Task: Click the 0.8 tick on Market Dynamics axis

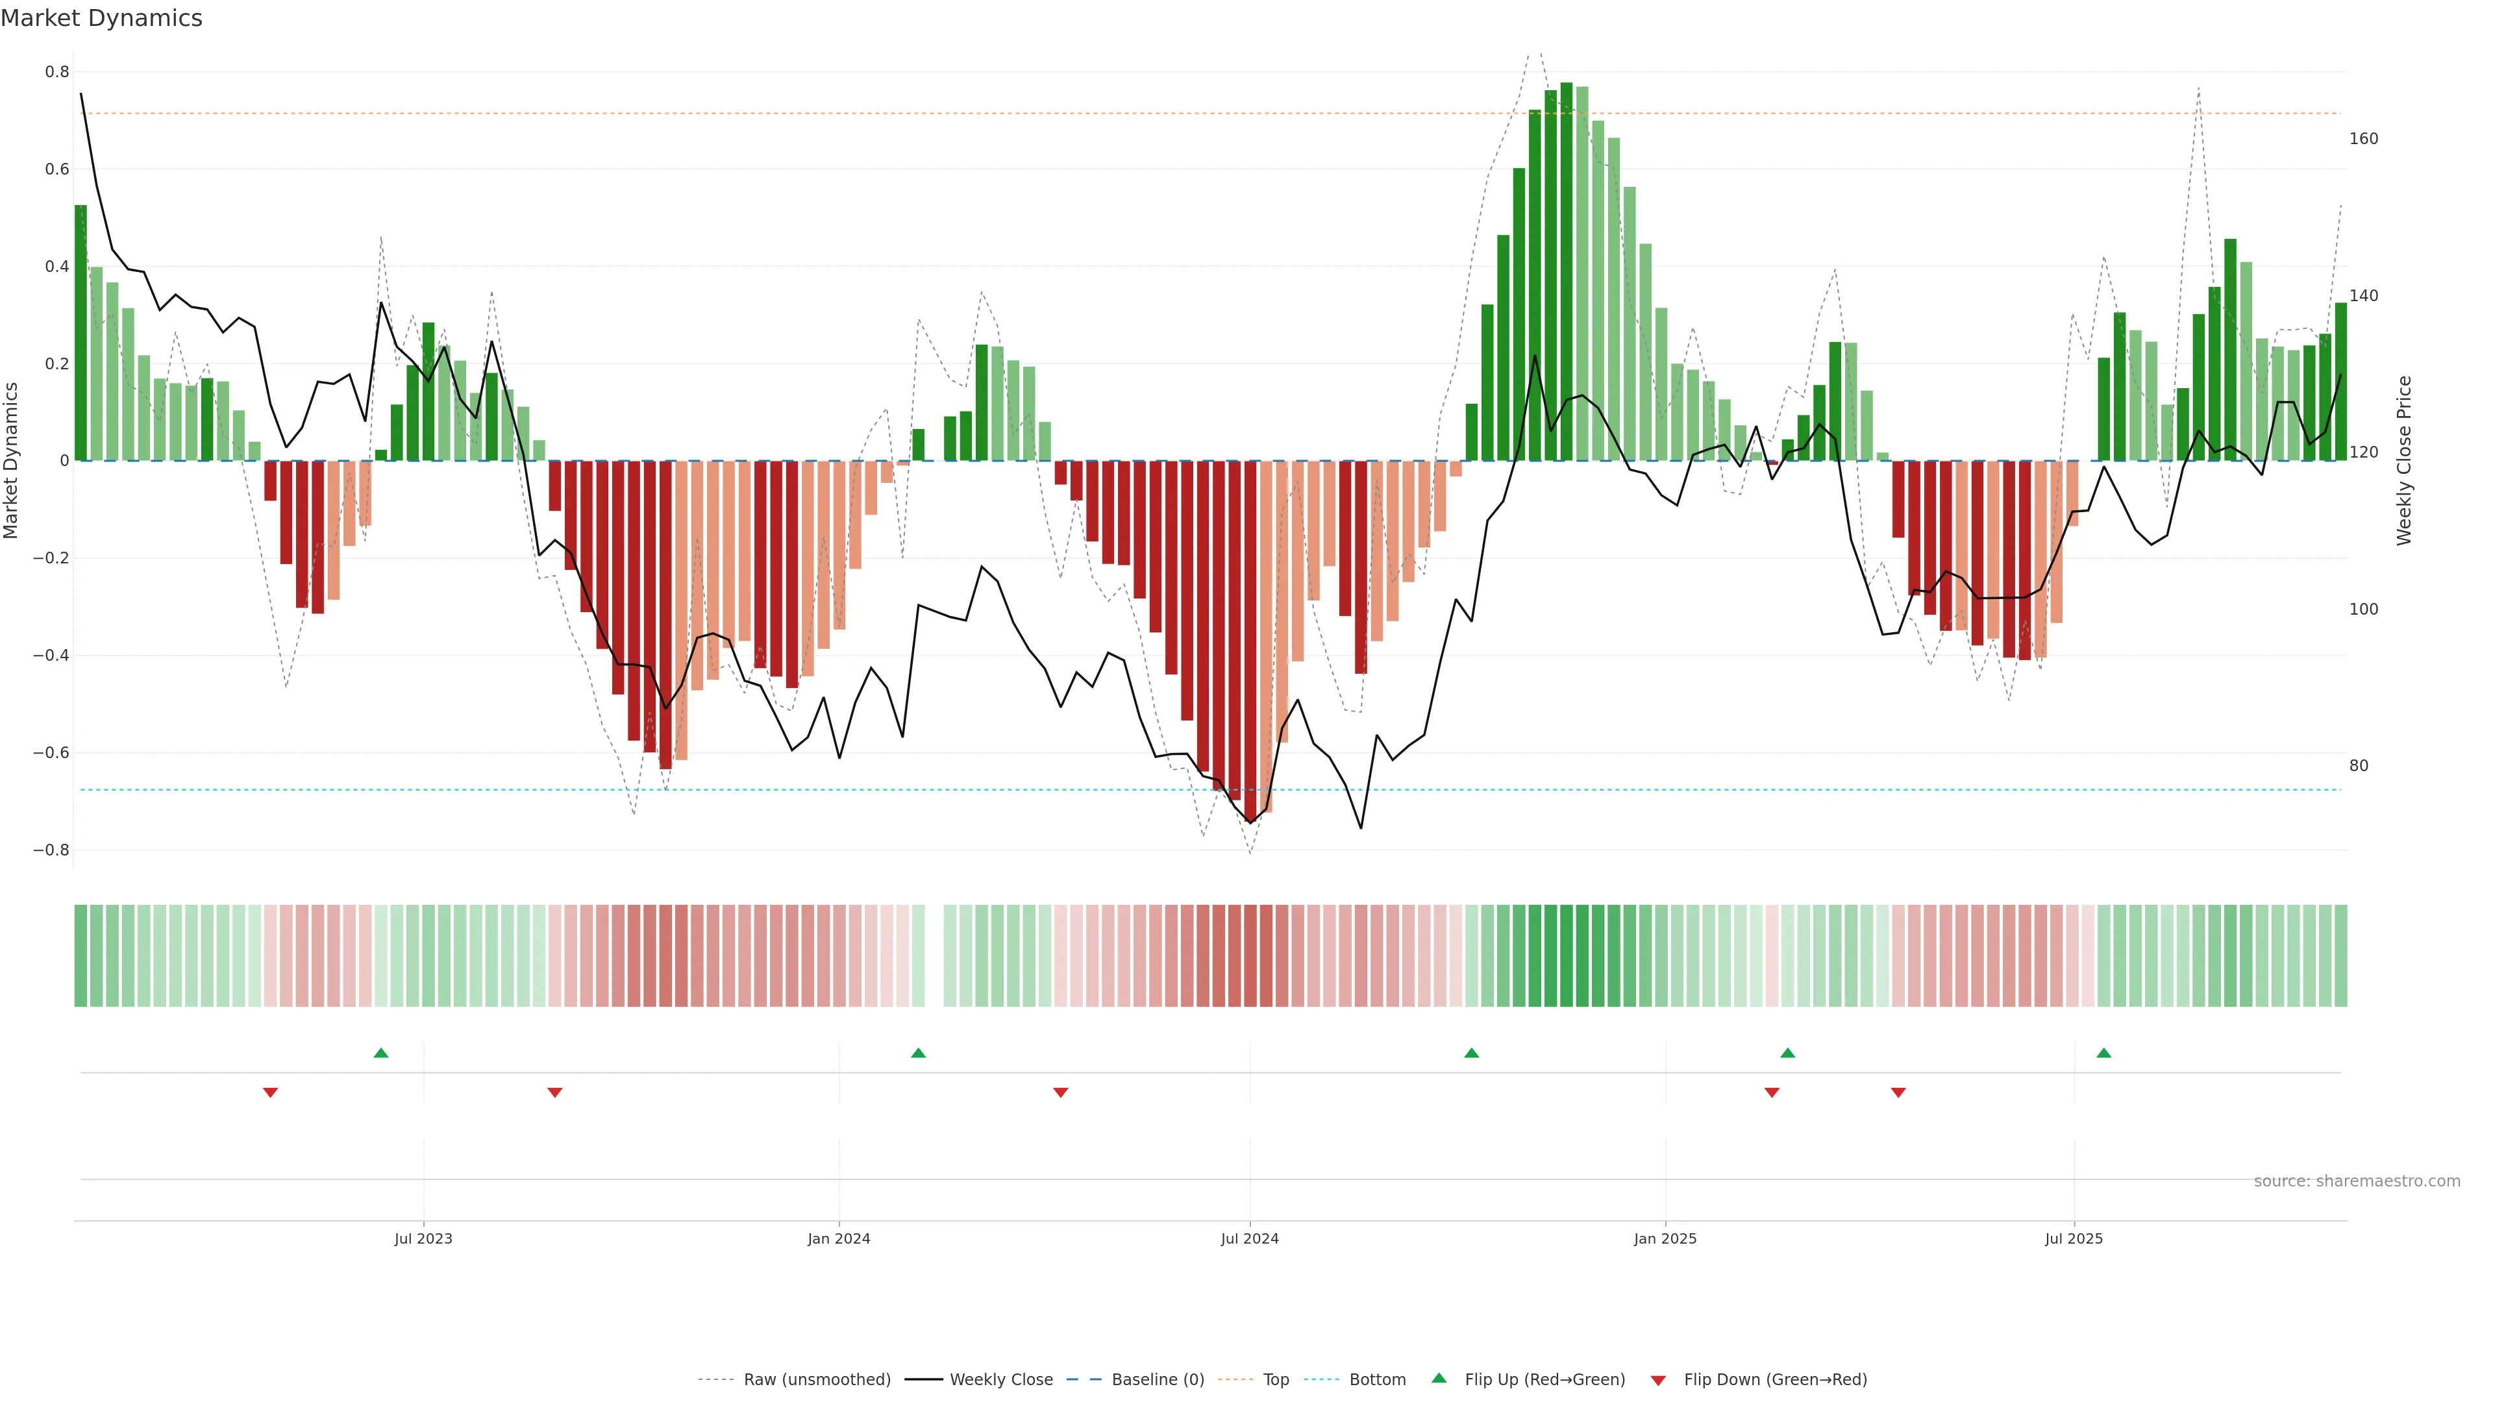Action: point(57,71)
